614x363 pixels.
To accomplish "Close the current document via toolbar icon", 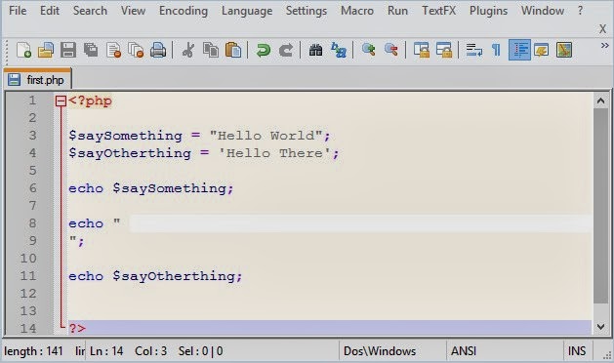I will pyautogui.click(x=113, y=50).
